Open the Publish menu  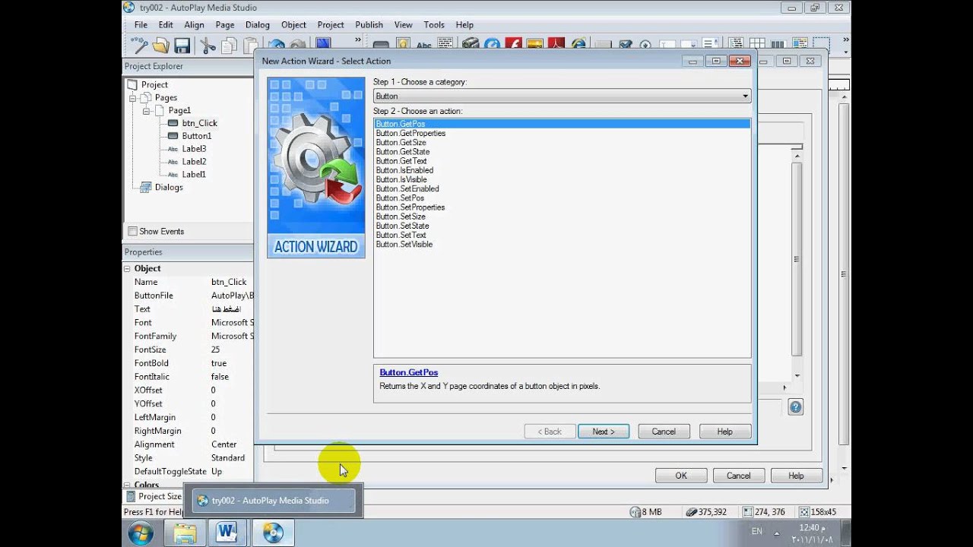[x=369, y=24]
